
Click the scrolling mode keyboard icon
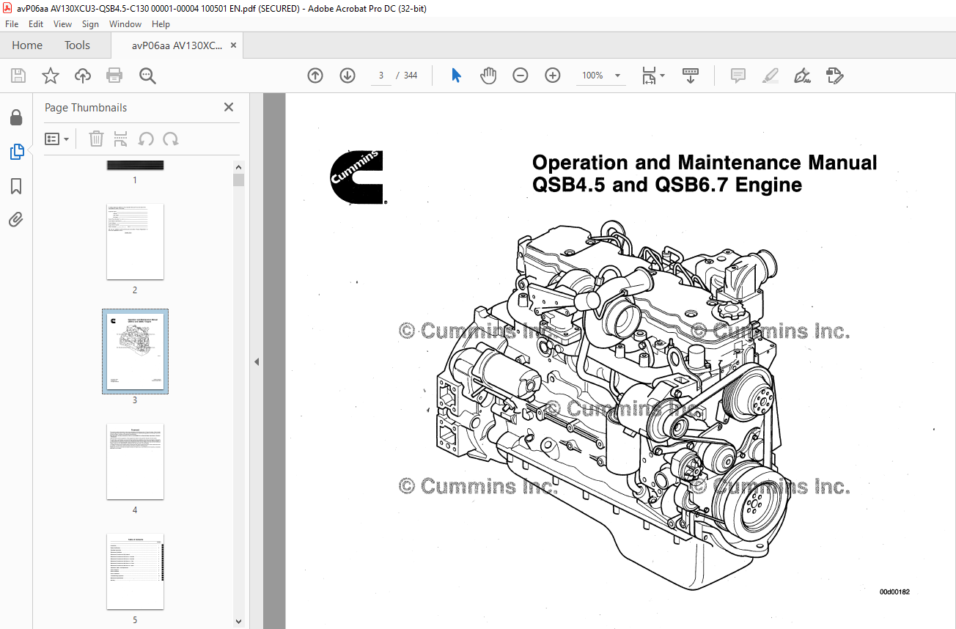click(x=691, y=76)
